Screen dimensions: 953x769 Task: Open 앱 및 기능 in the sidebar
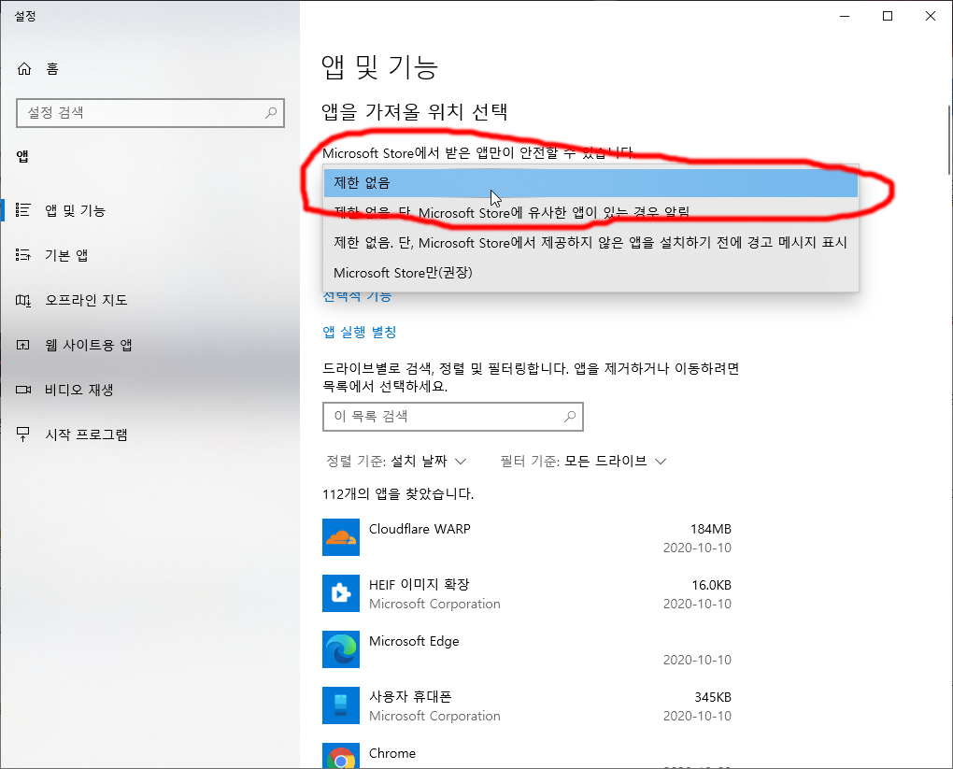[75, 210]
